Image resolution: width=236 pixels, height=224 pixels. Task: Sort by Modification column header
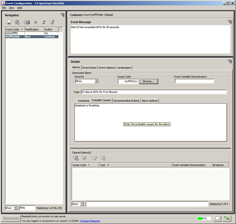coord(34,29)
